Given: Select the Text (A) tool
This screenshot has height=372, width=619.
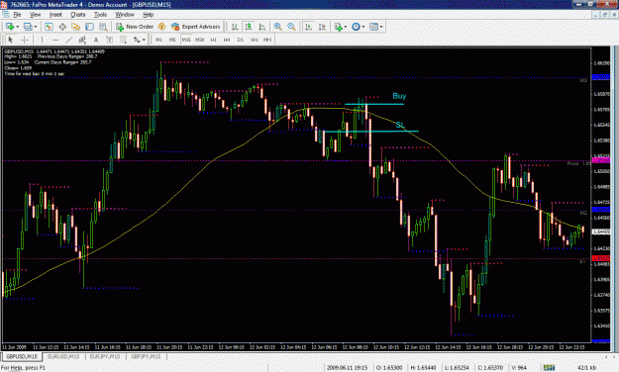Looking at the screenshot, I should (x=96, y=40).
